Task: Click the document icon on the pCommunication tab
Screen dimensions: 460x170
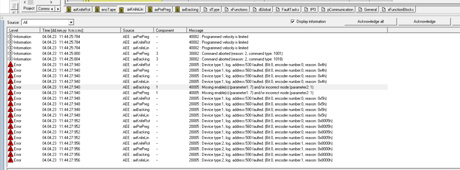Action: click(x=323, y=10)
